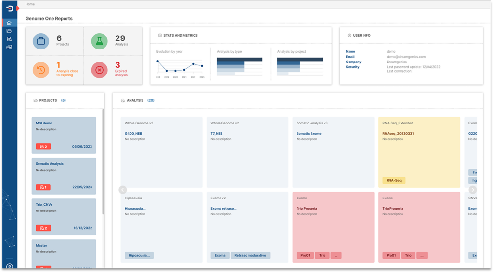
Task: Click the blue Projects briefcase icon
Action: pyautogui.click(x=41, y=41)
